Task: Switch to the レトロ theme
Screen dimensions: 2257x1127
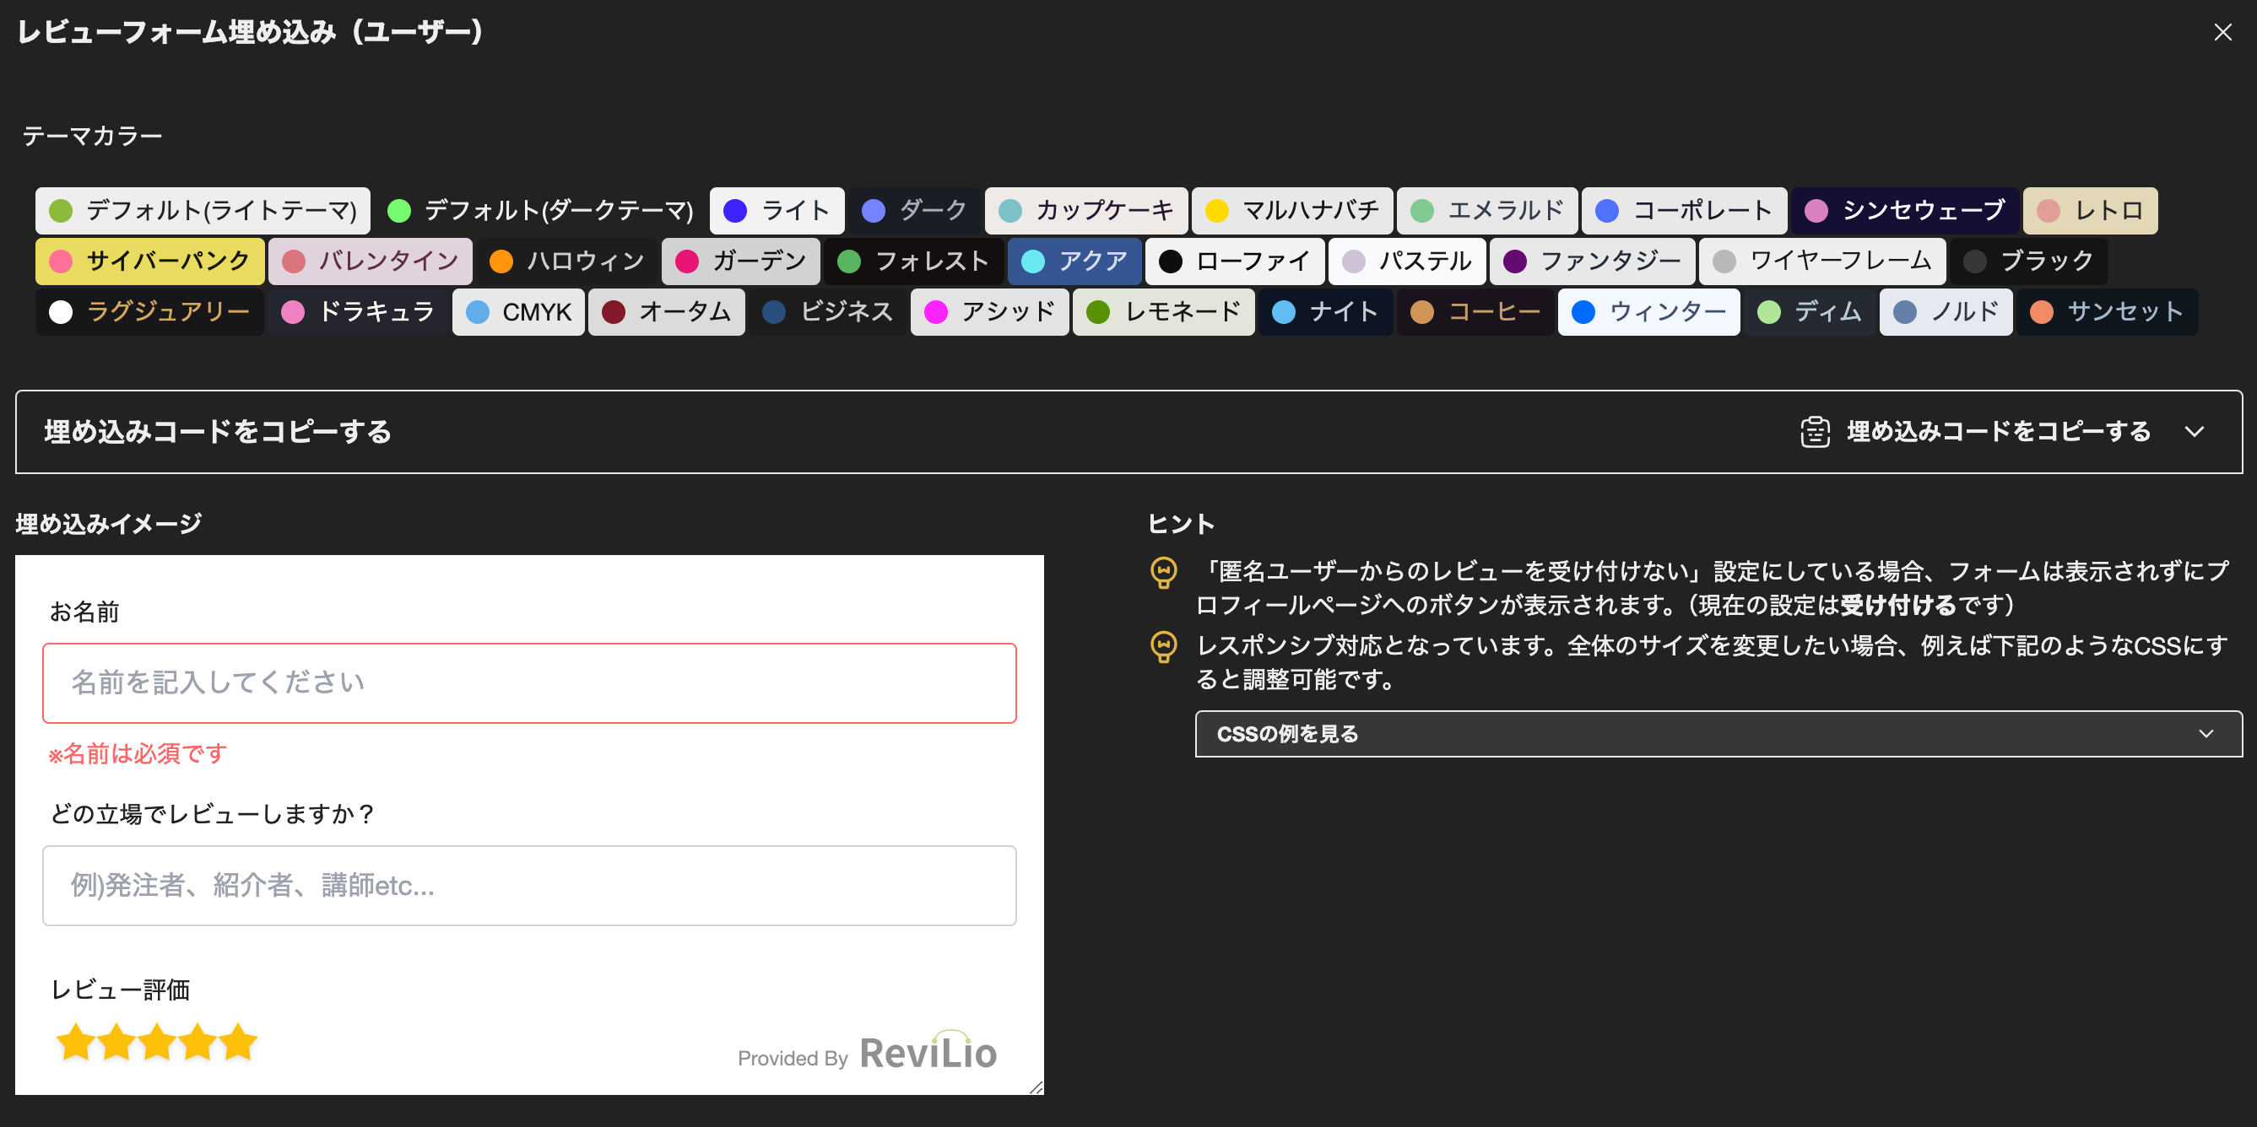Action: pyautogui.click(x=2090, y=210)
